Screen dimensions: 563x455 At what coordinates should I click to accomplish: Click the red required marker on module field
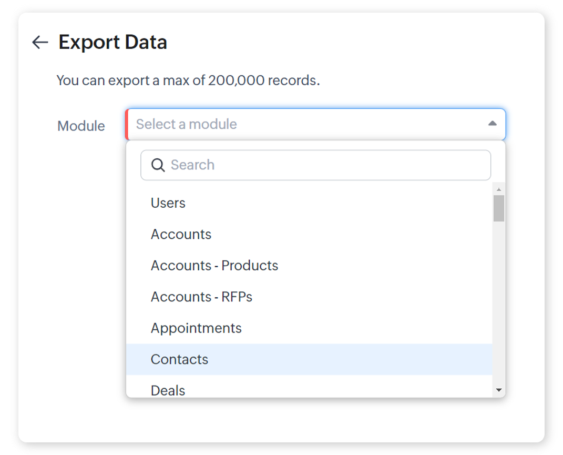(x=127, y=124)
